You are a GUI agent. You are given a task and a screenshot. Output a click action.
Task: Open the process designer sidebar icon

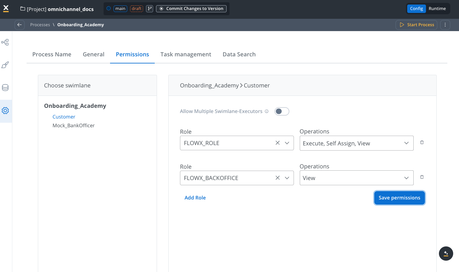[5, 42]
